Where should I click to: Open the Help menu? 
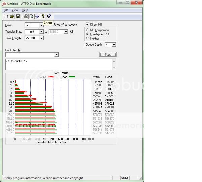pos(25,10)
